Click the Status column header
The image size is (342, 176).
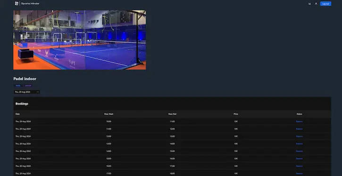tap(299, 114)
